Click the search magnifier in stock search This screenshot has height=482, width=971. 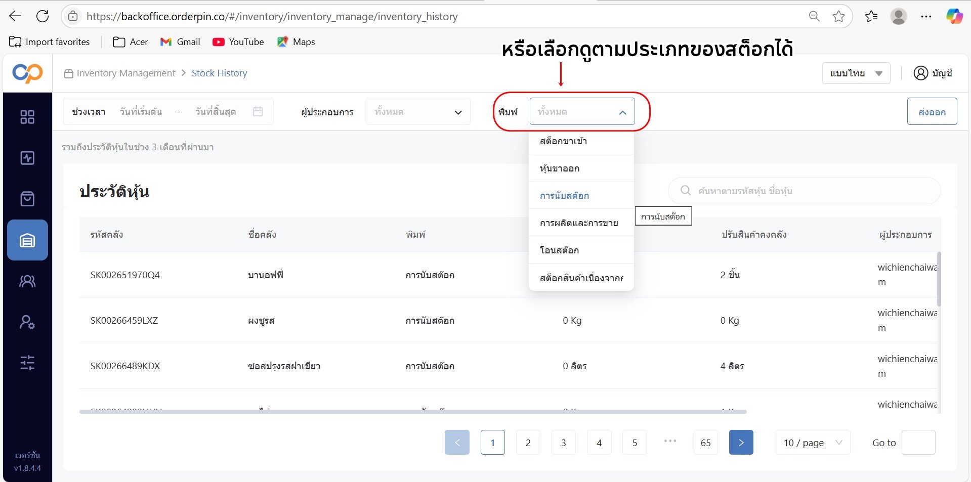tap(686, 190)
